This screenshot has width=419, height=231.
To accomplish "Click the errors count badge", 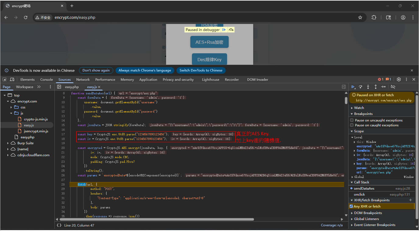I will coord(381,79).
